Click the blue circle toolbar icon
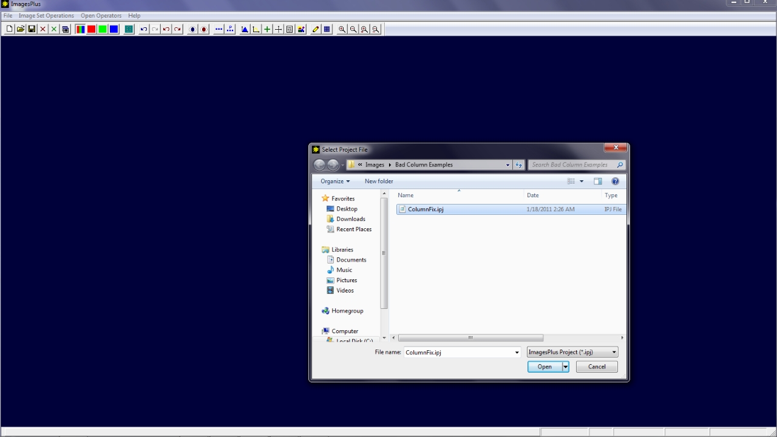 [x=192, y=29]
